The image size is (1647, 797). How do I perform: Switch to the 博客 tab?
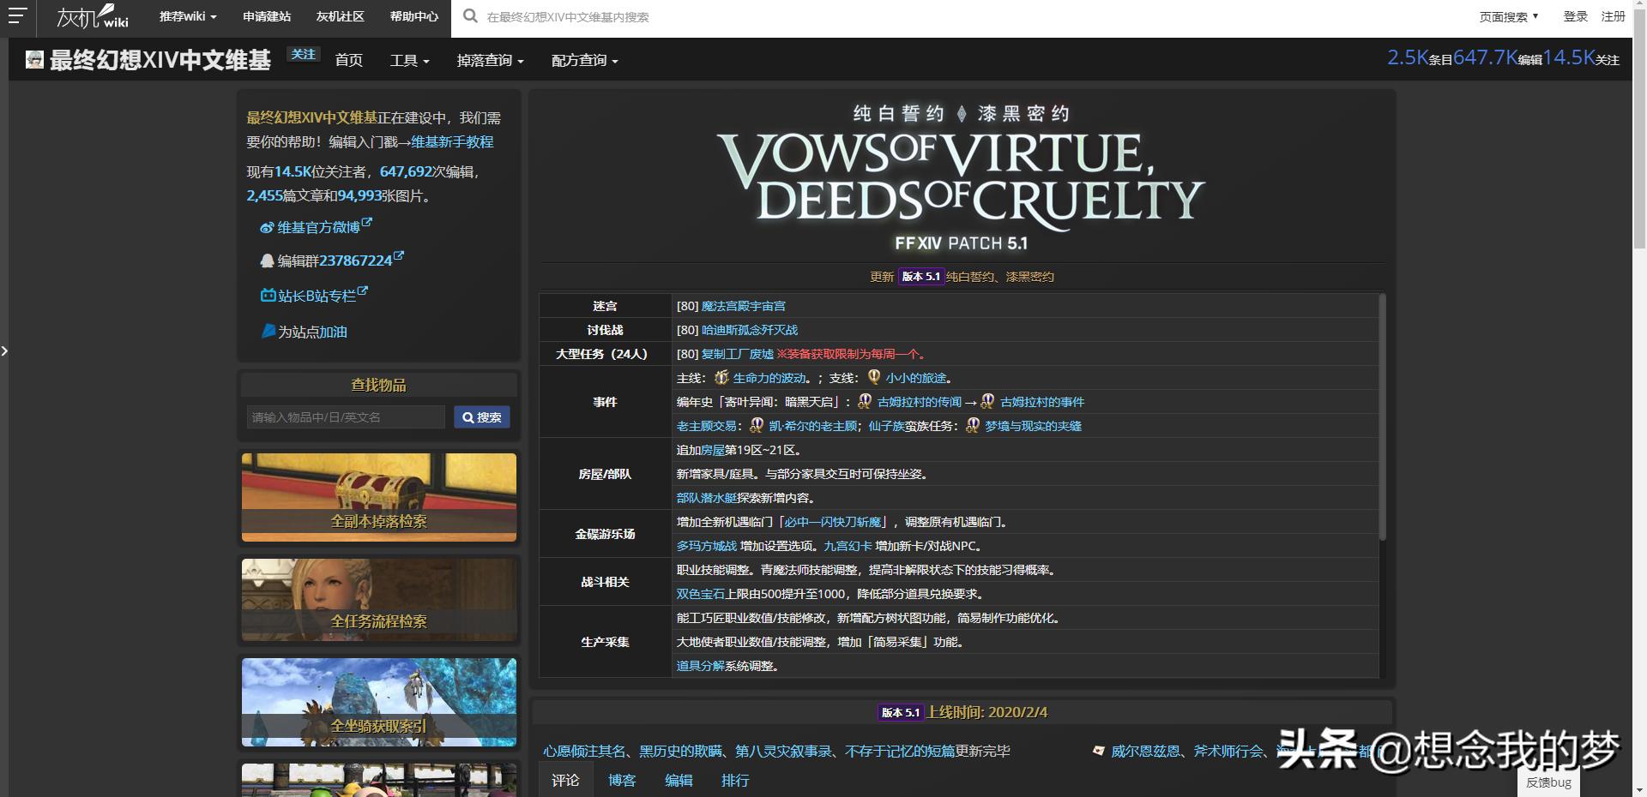[622, 780]
